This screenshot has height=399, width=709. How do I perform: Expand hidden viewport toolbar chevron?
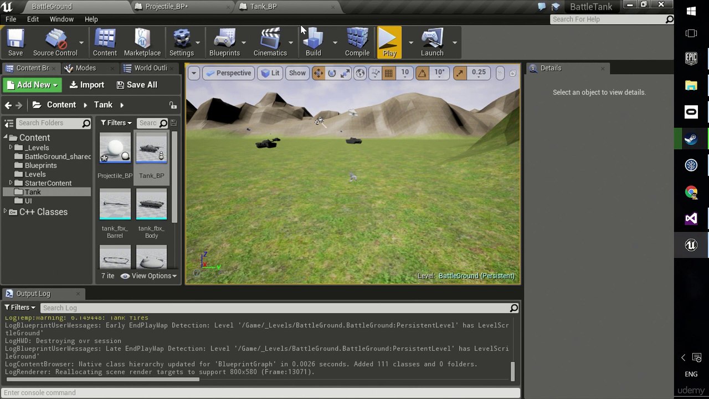(x=500, y=73)
